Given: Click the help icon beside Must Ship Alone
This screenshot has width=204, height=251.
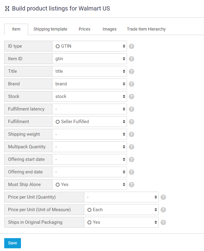Looking at the screenshot, I should 132,185.
